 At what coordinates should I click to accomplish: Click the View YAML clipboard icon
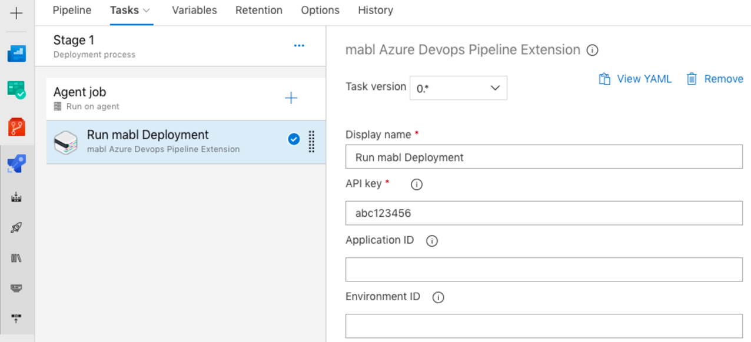604,79
